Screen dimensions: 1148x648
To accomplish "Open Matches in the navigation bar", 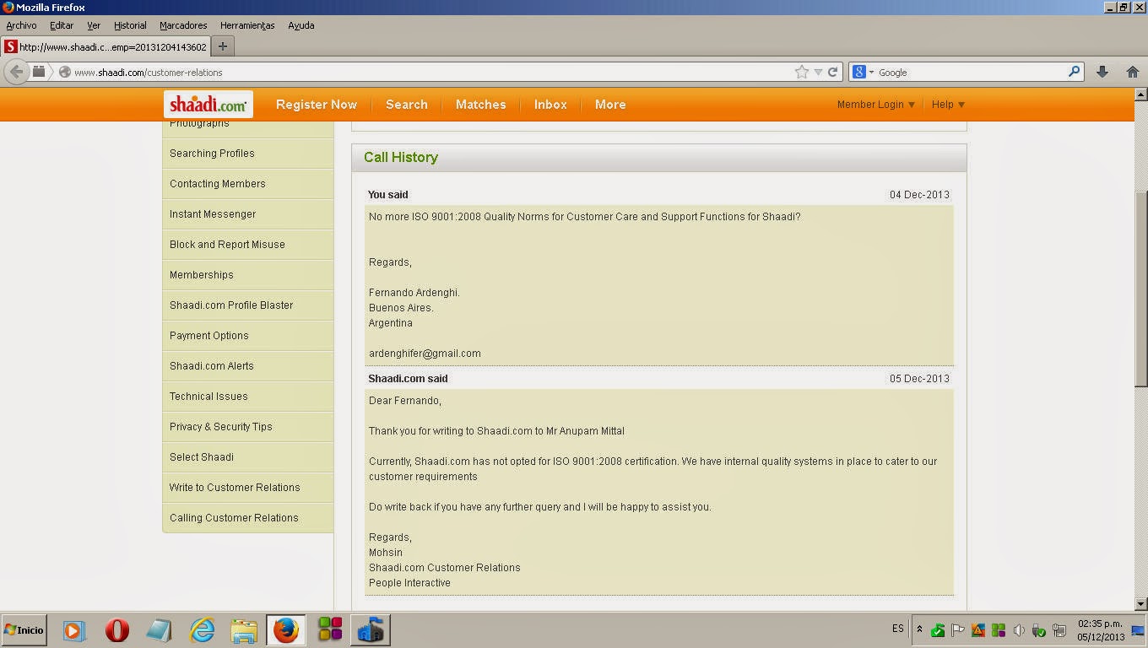I will (481, 105).
